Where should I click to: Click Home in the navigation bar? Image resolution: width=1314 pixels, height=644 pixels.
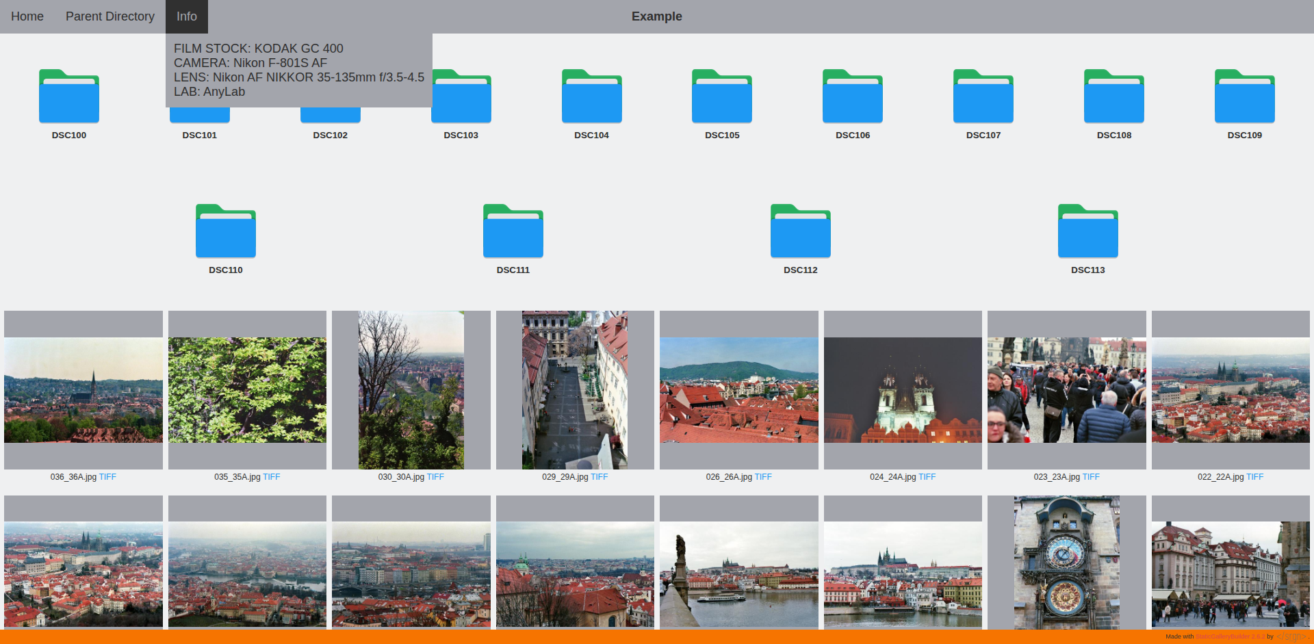click(27, 16)
